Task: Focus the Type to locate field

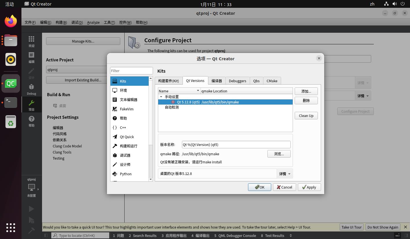Action: [81, 236]
